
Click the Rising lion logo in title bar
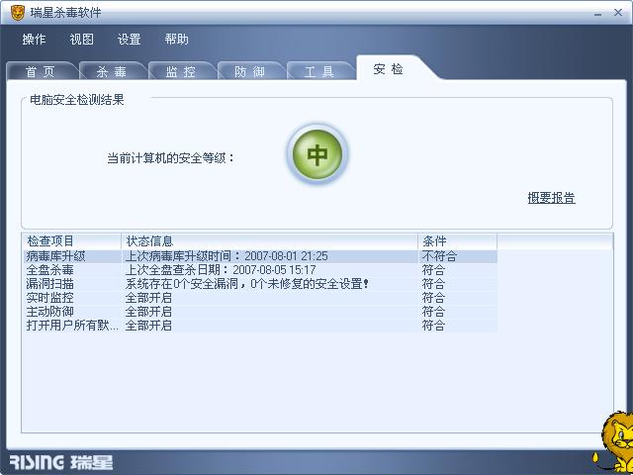pos(18,13)
